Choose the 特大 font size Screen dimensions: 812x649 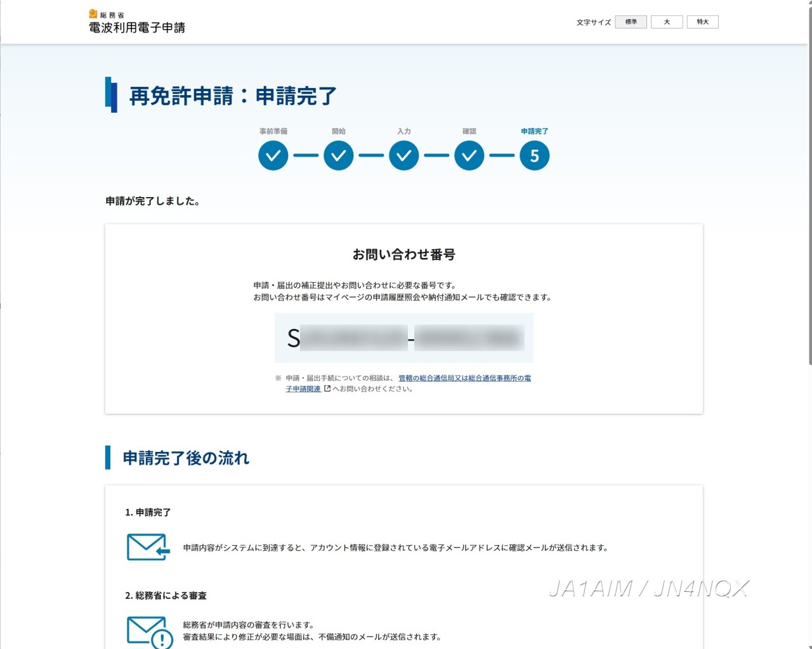(702, 22)
